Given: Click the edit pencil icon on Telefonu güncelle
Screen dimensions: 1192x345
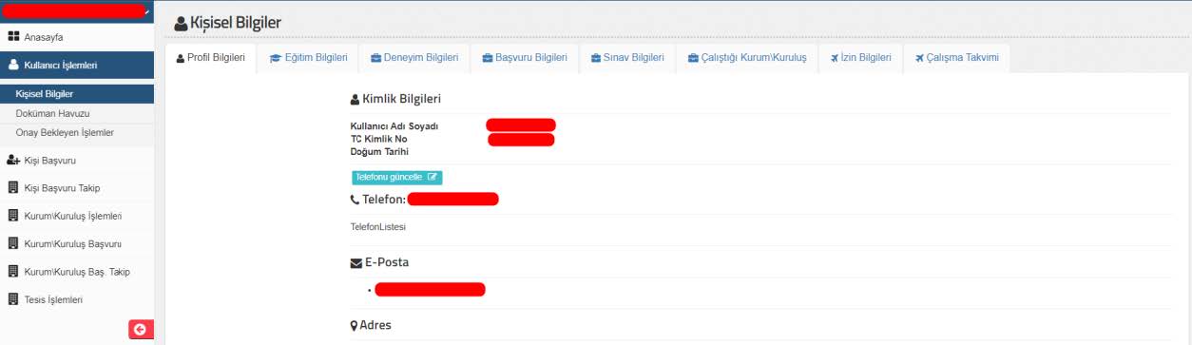Looking at the screenshot, I should [x=433, y=177].
